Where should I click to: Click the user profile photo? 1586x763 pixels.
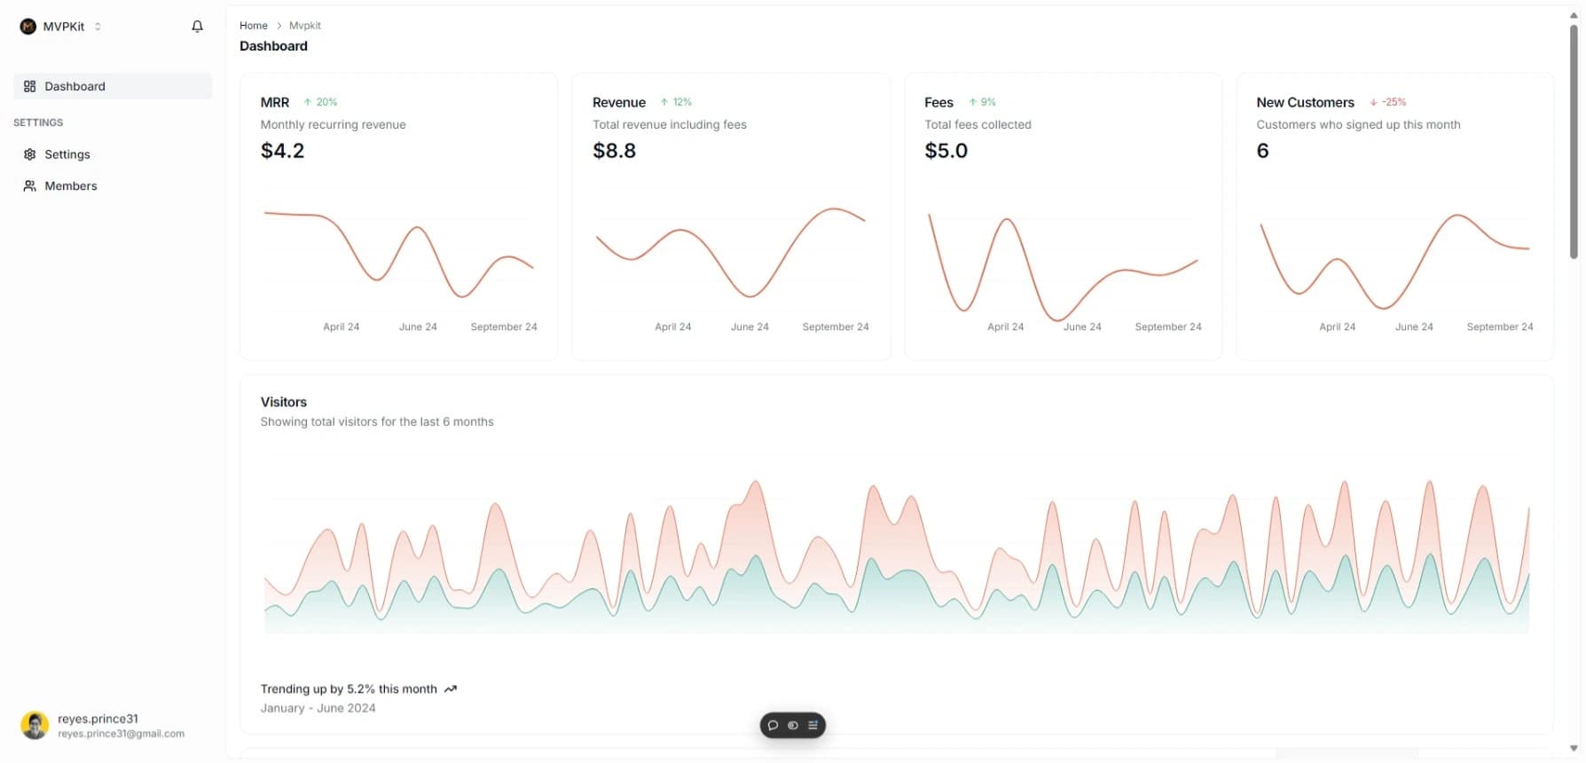coord(35,726)
